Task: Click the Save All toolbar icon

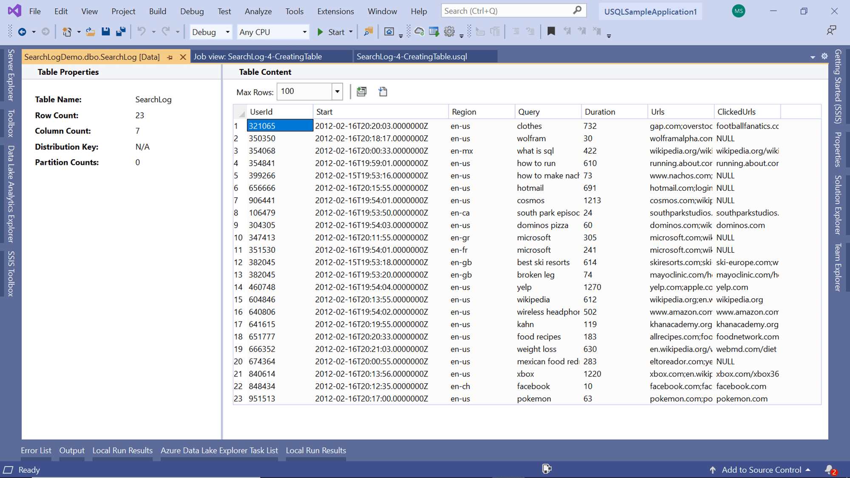Action: coord(121,31)
